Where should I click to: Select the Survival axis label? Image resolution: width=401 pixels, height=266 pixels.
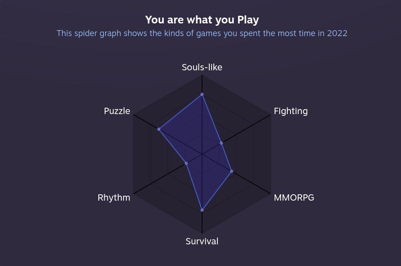point(202,241)
